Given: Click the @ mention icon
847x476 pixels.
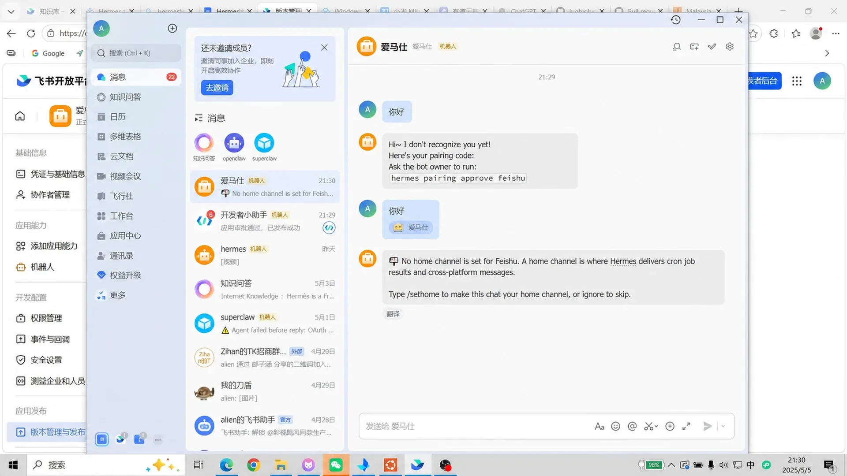Looking at the screenshot, I should [632, 426].
